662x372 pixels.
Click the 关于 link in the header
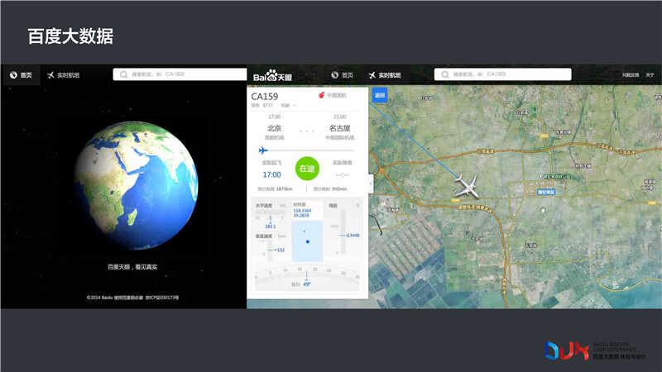point(650,75)
